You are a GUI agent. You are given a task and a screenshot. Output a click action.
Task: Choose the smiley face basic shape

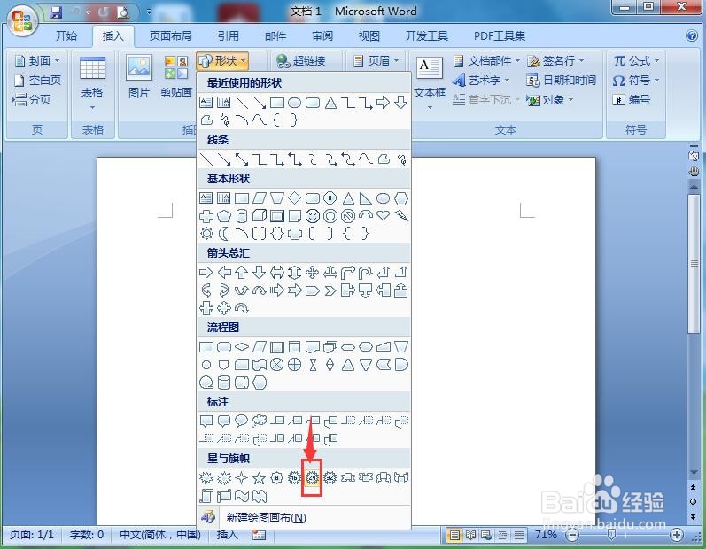[x=312, y=216]
